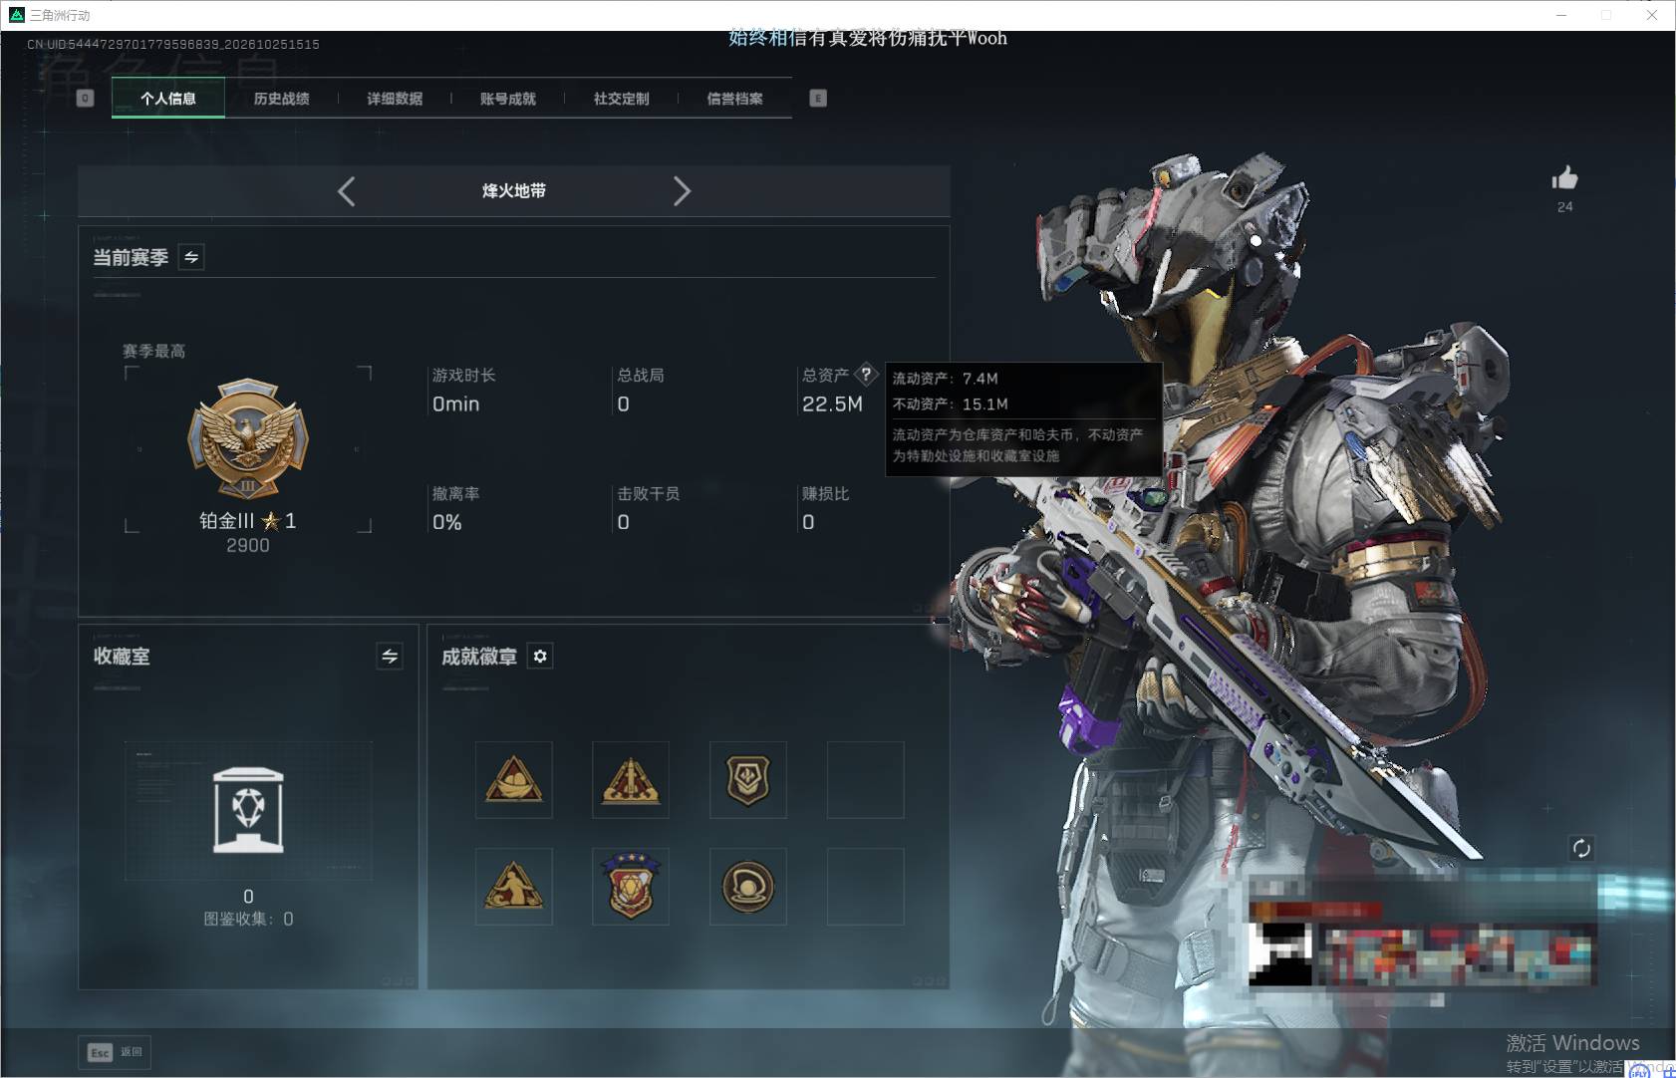The width and height of the screenshot is (1676, 1078).
Task: Toggle season switch beside 当前赛季
Action: [x=191, y=257]
